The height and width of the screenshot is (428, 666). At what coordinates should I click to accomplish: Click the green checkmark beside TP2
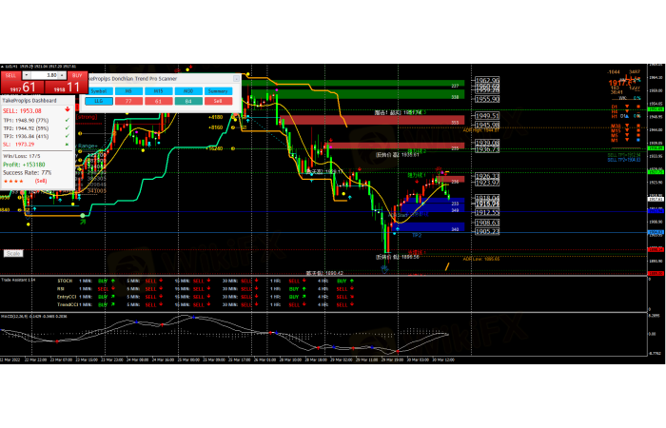click(65, 130)
